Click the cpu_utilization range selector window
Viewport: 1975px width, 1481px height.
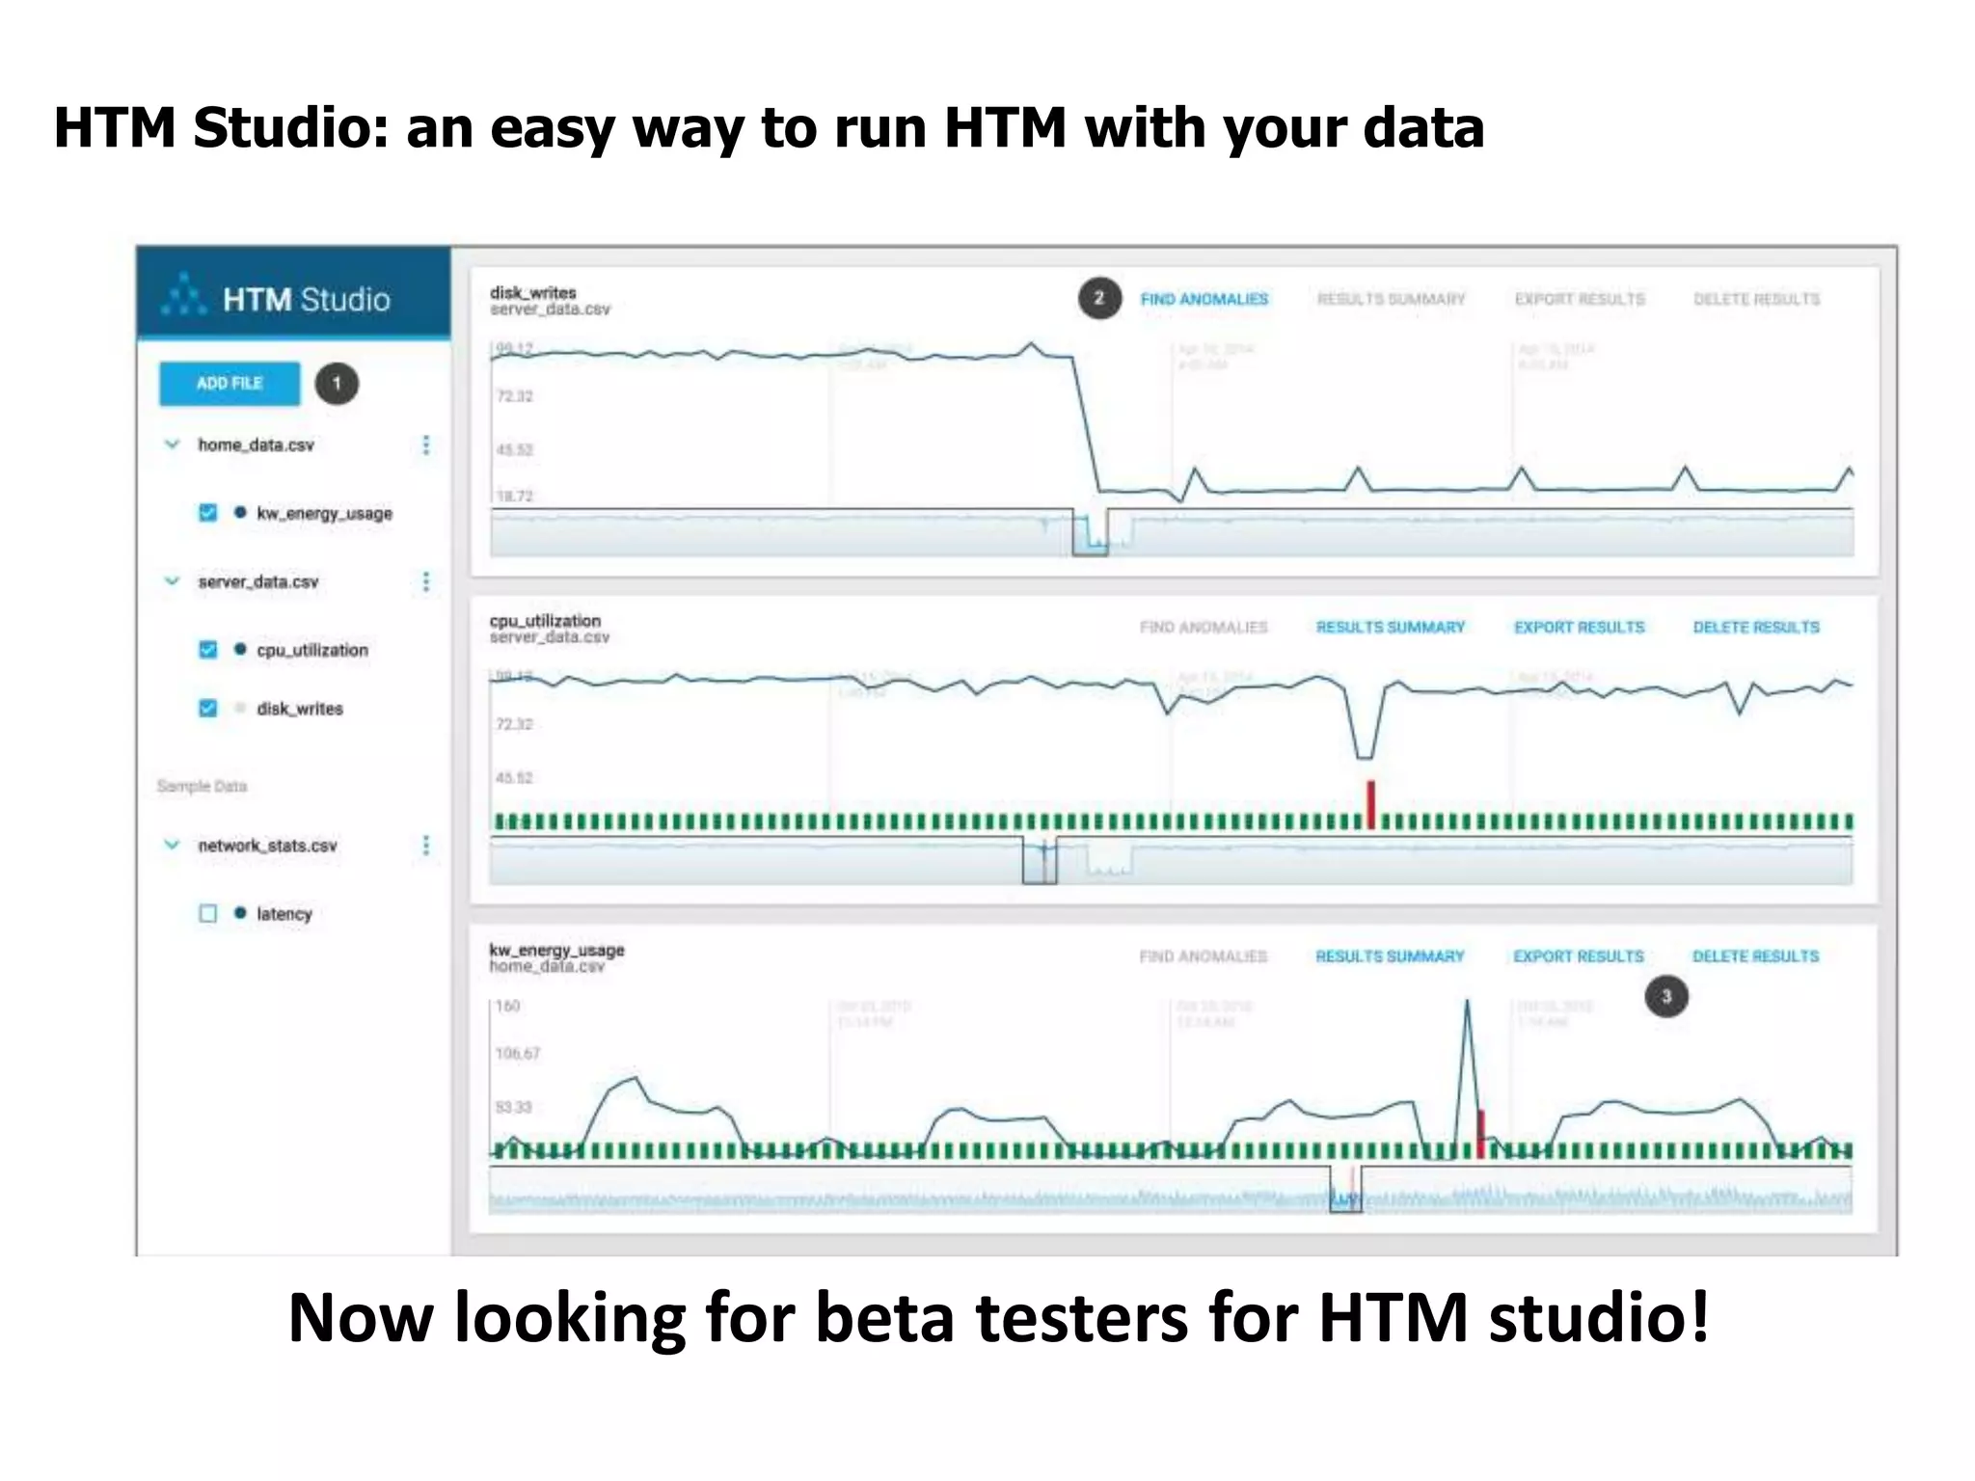1040,860
